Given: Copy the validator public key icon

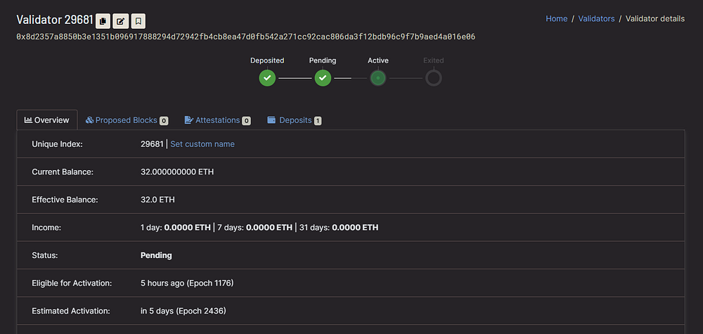Looking at the screenshot, I should click(103, 21).
